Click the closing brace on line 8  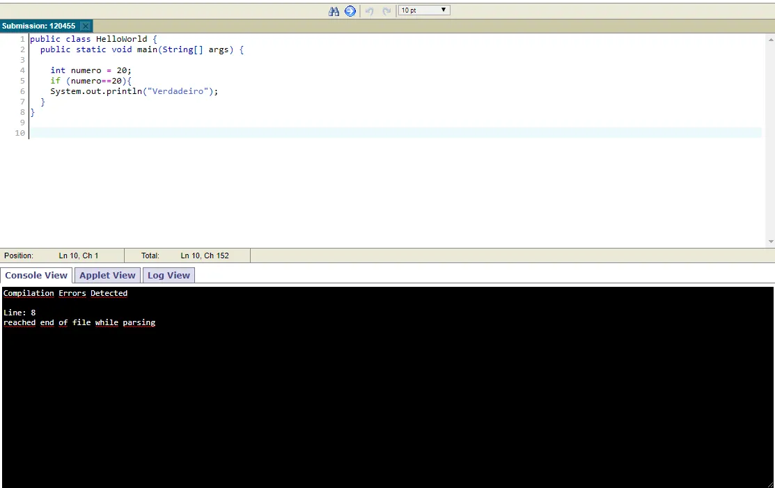(x=33, y=112)
